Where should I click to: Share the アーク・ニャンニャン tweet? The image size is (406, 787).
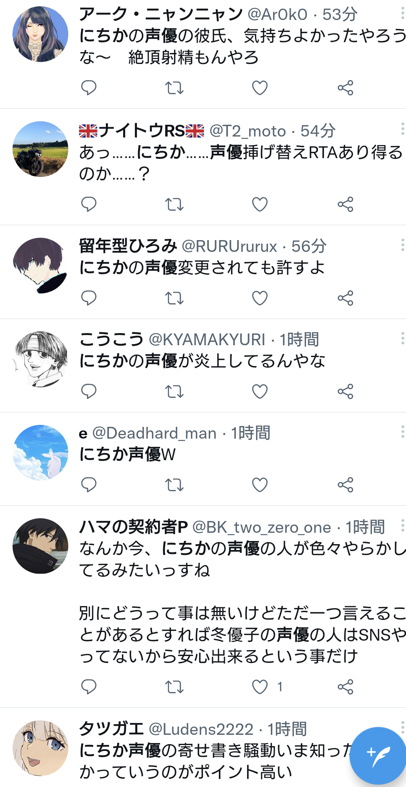coord(346,88)
